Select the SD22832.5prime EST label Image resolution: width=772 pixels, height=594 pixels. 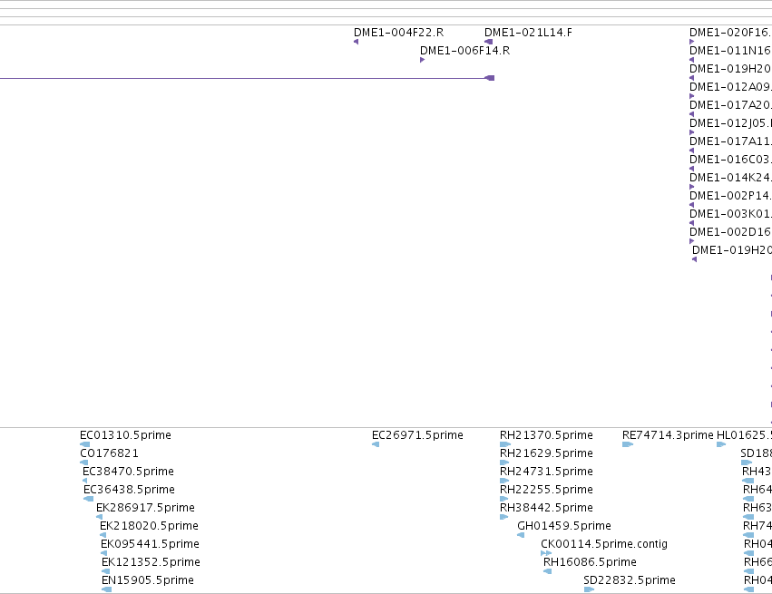[630, 580]
